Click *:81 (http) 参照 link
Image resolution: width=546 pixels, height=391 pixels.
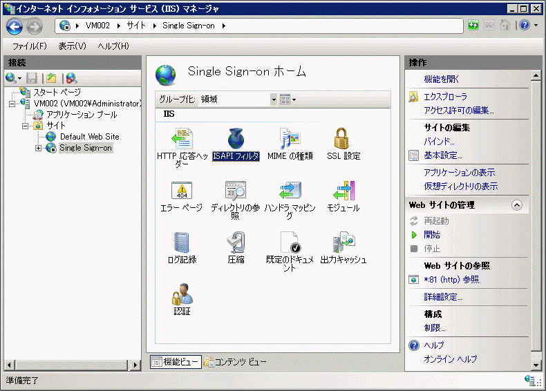pos(451,280)
